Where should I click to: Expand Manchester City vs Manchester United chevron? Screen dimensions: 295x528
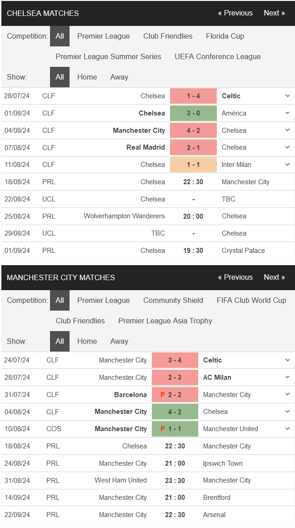pos(287,429)
